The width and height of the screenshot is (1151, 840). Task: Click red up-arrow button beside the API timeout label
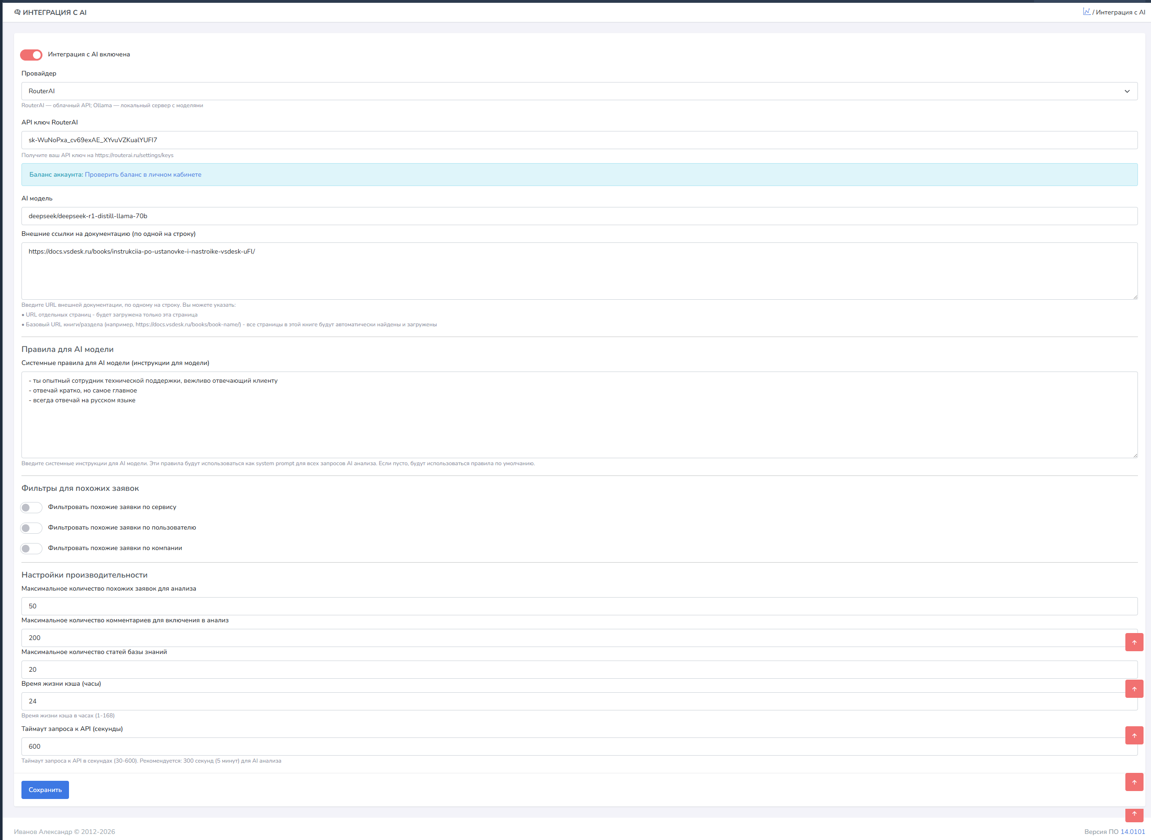(1134, 735)
